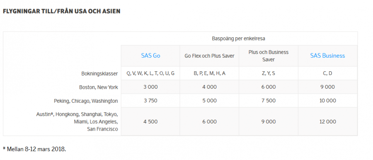Click the 12 000 points cell
The width and height of the screenshot is (373, 160).
click(x=328, y=122)
